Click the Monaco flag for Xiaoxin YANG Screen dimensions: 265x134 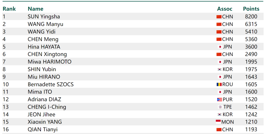tap(218, 122)
